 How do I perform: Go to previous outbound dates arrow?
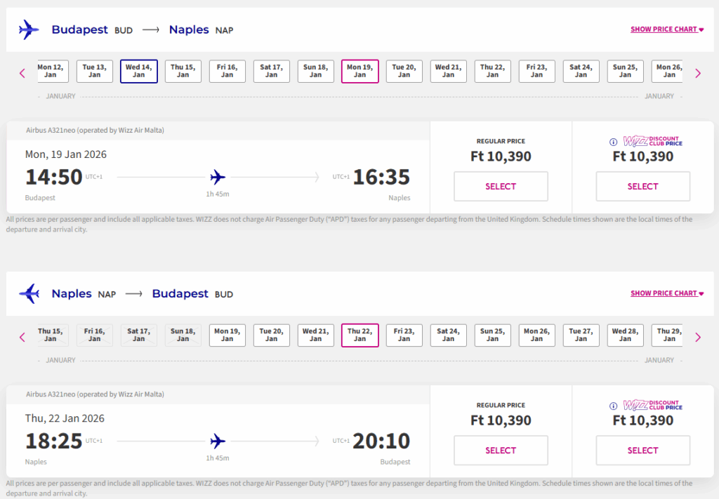(x=22, y=73)
